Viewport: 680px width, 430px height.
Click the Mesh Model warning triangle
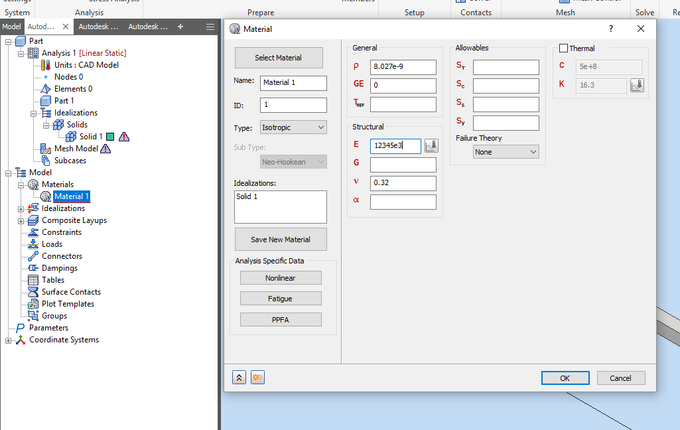(x=105, y=149)
